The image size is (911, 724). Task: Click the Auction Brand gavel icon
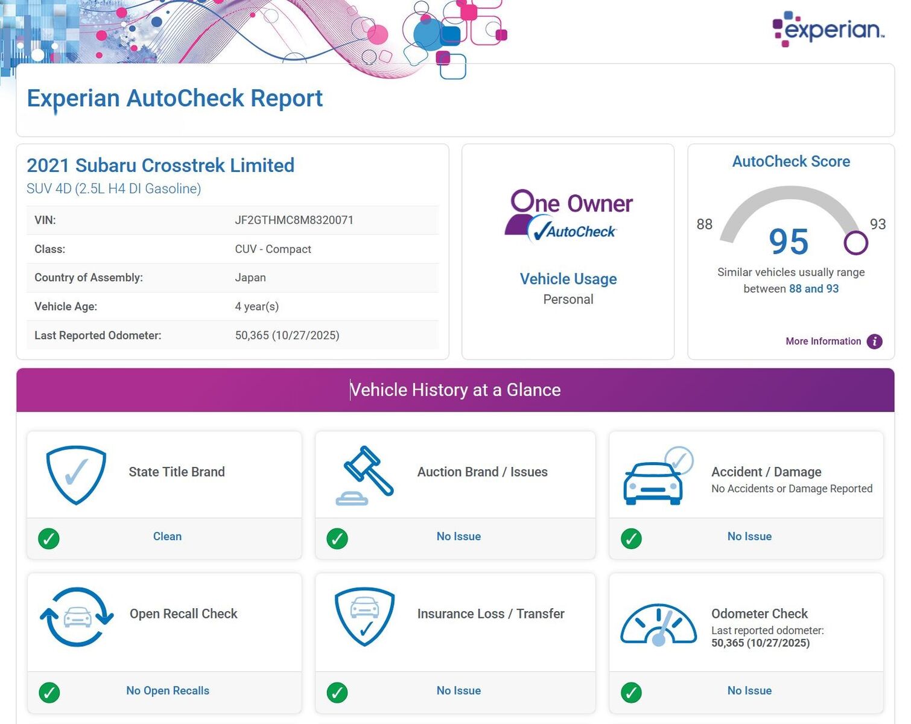364,475
